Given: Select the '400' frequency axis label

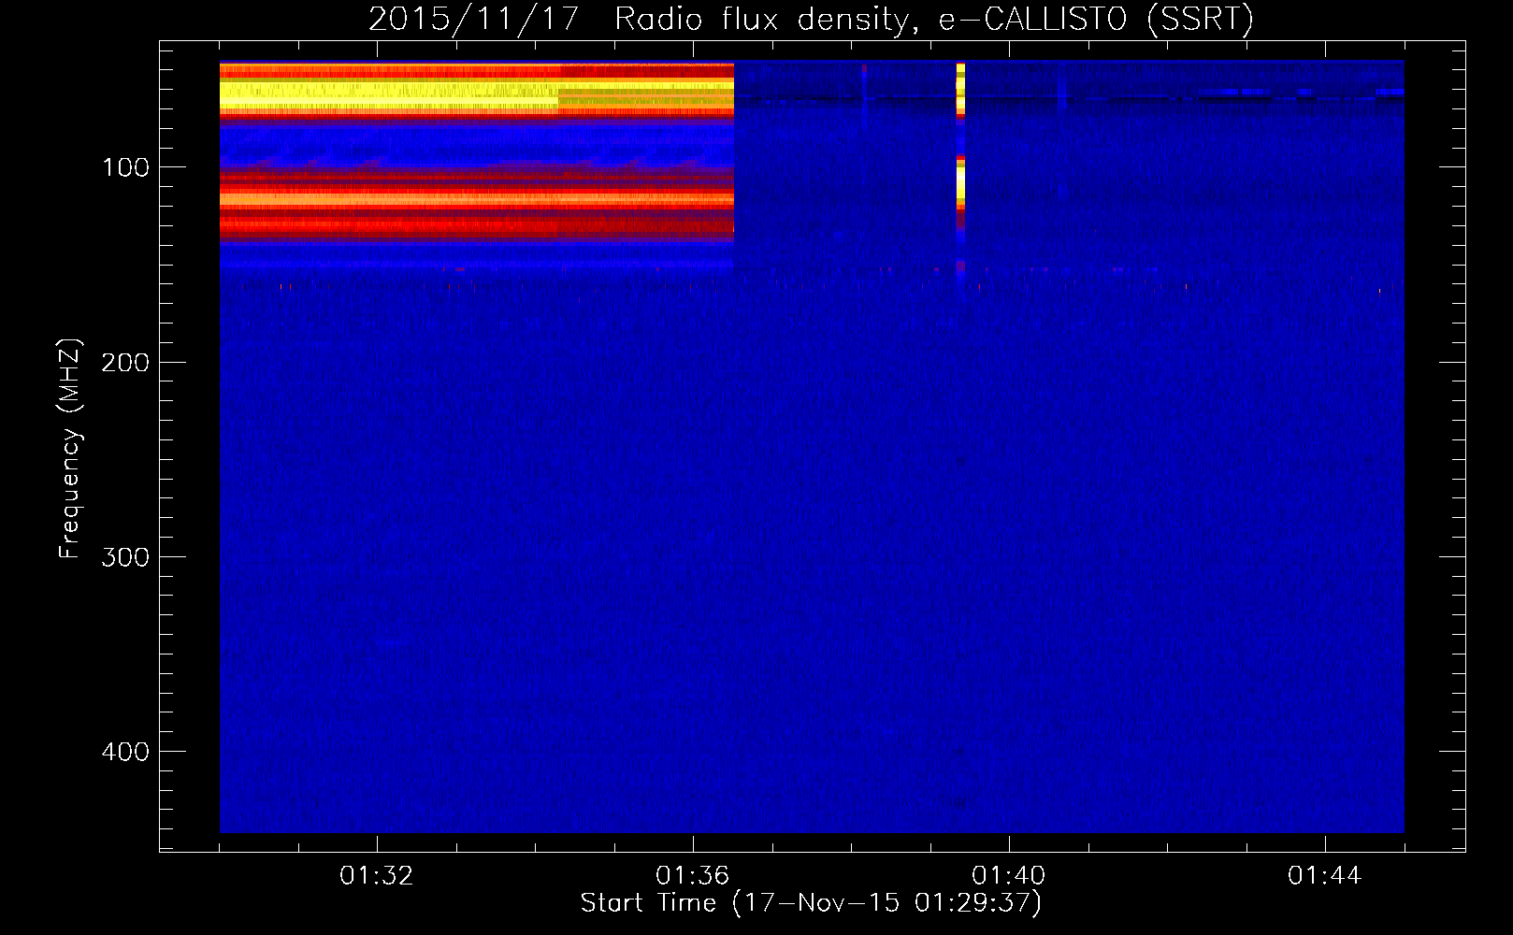Looking at the screenshot, I should tap(125, 752).
